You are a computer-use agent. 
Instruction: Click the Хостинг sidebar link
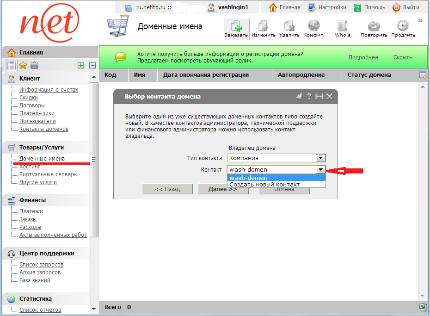30,167
